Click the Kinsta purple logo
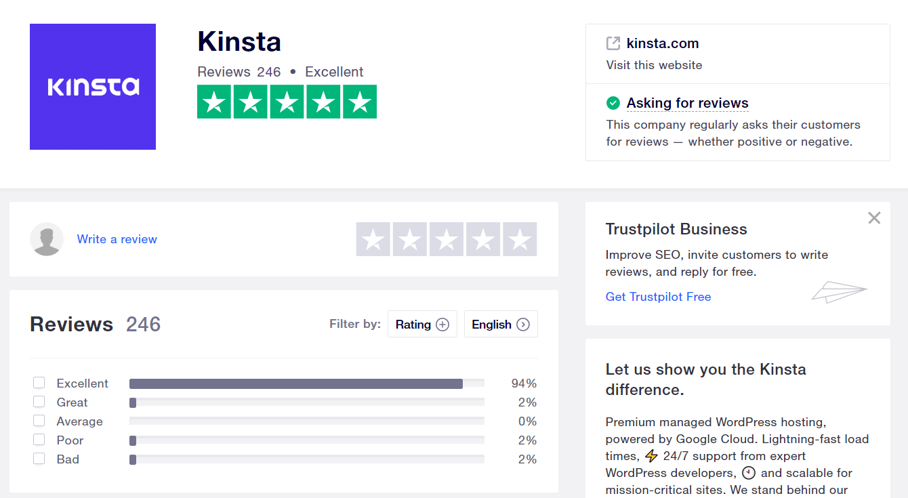This screenshot has width=908, height=498. [x=93, y=87]
